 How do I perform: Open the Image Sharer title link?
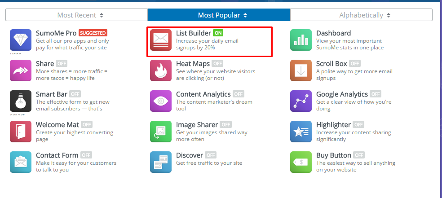[x=197, y=124]
